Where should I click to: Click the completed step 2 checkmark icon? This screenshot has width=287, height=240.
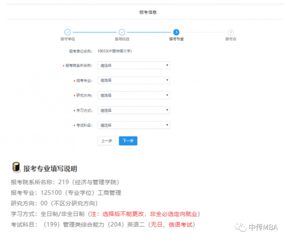tap(122, 32)
